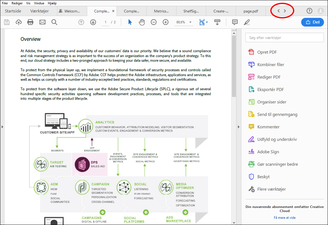
Task: Follow the Få mere at vide link
Action: pos(284,218)
